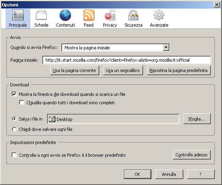Expand the Quando si avvia Firefox dropdown arrow
This screenshot has width=222, height=185.
pyautogui.click(x=166, y=47)
